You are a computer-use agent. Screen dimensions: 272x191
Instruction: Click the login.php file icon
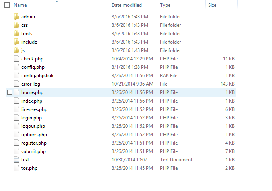tap(16, 118)
